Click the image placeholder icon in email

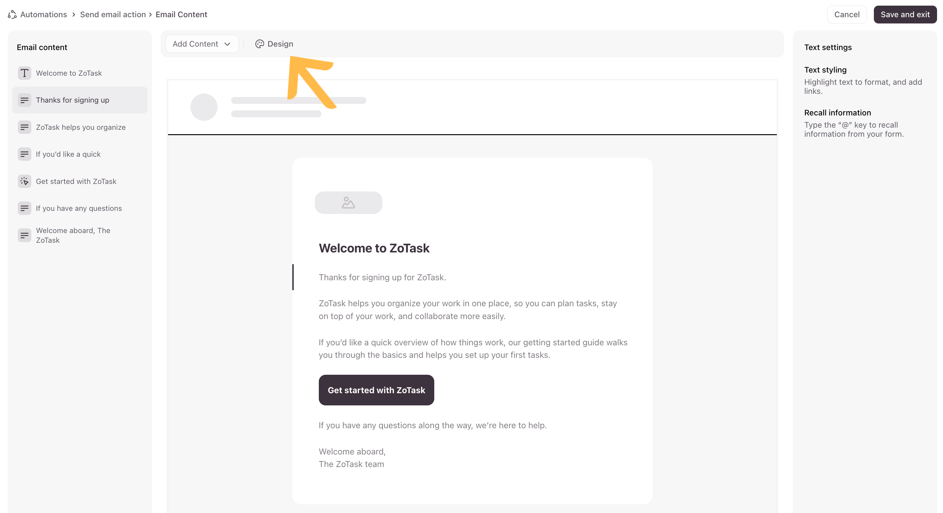[348, 203]
